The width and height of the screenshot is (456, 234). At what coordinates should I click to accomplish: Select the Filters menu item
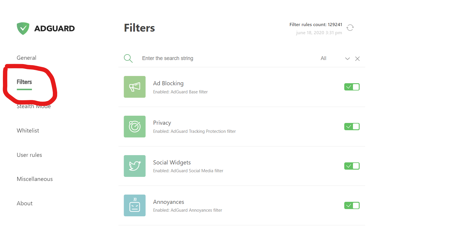pos(24,82)
